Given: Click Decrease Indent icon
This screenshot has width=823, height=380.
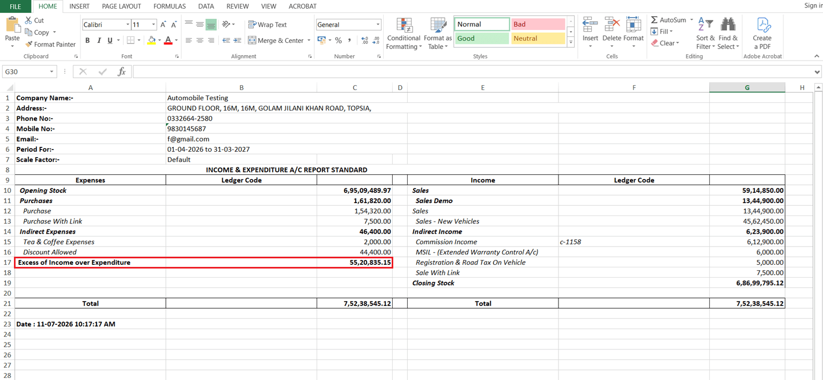Looking at the screenshot, I should [x=226, y=40].
